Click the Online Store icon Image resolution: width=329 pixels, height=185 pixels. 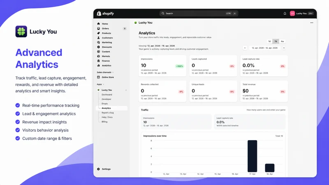[98, 77]
